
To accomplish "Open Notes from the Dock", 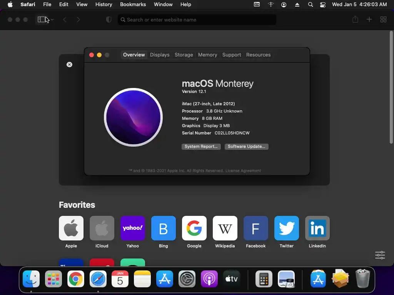I will pos(142,279).
